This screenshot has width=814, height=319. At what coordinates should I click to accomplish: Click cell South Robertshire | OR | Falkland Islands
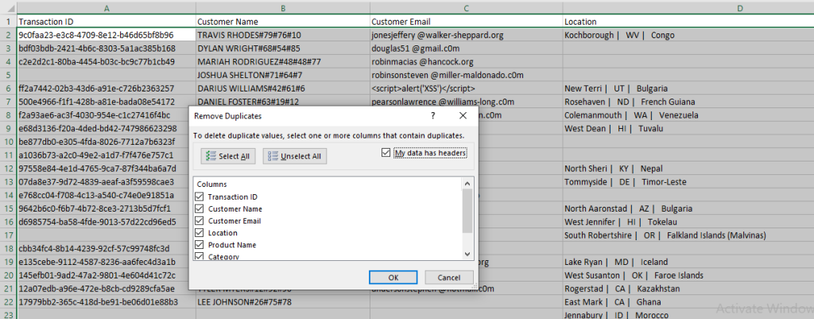688,235
